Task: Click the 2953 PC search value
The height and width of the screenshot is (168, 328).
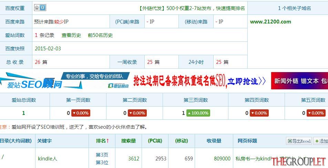Action: [161, 159]
